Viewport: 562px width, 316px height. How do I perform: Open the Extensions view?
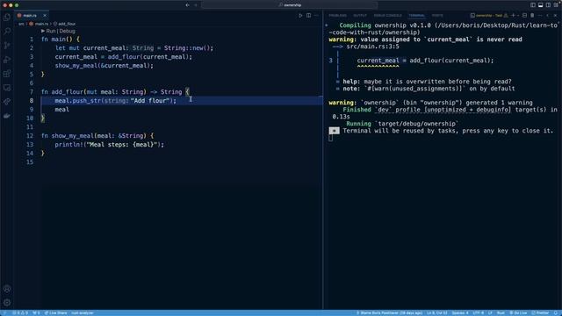[x=7, y=74]
